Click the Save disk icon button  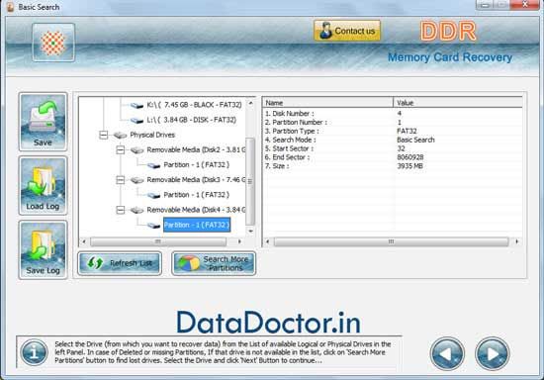point(43,122)
